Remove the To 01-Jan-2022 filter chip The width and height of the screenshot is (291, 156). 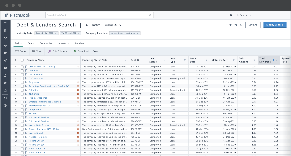click(x=79, y=33)
